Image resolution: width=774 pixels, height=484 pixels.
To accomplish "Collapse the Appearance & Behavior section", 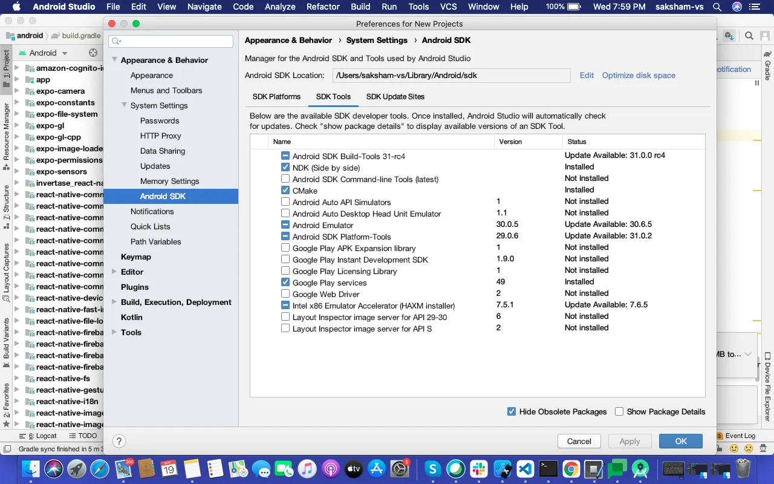I will coord(114,60).
